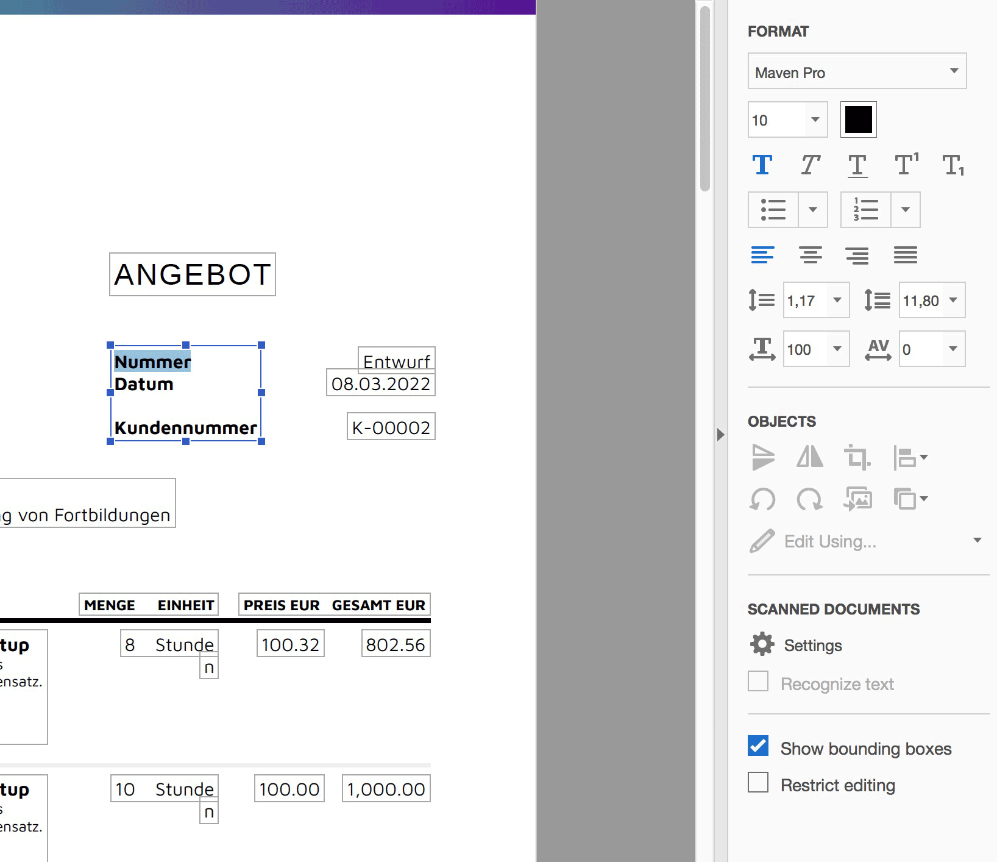
Task: Open the black font color swatch
Action: tap(858, 119)
